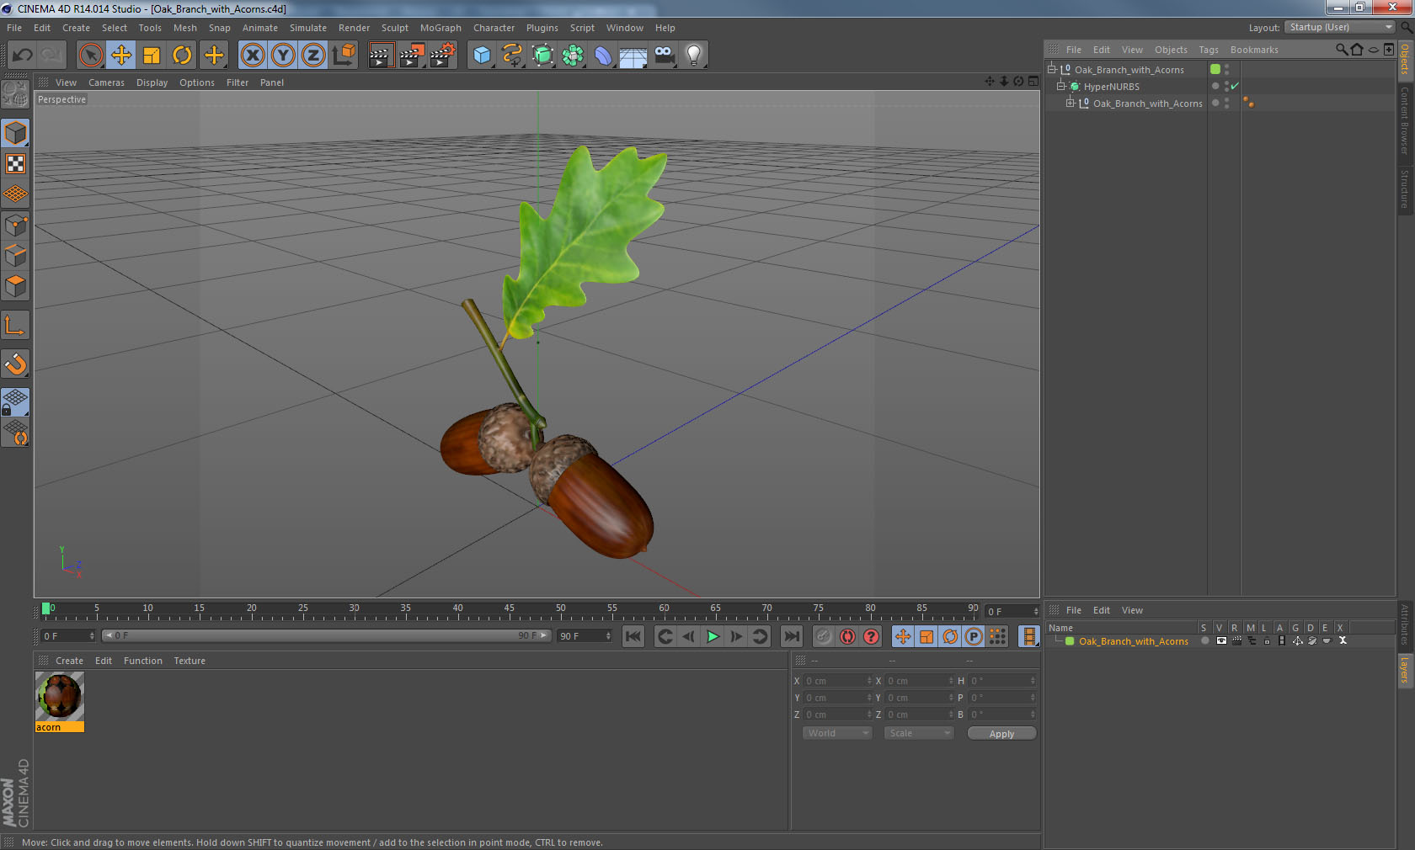Image resolution: width=1415 pixels, height=850 pixels.
Task: Open viewport Cameras menu
Action: [106, 82]
